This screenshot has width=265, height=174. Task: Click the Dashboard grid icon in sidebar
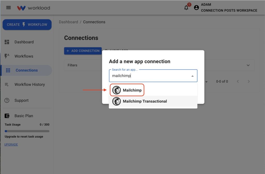click(7, 42)
